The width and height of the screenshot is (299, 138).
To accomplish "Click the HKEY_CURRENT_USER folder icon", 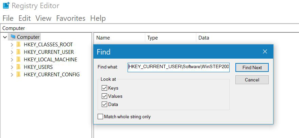I will coord(18,52).
